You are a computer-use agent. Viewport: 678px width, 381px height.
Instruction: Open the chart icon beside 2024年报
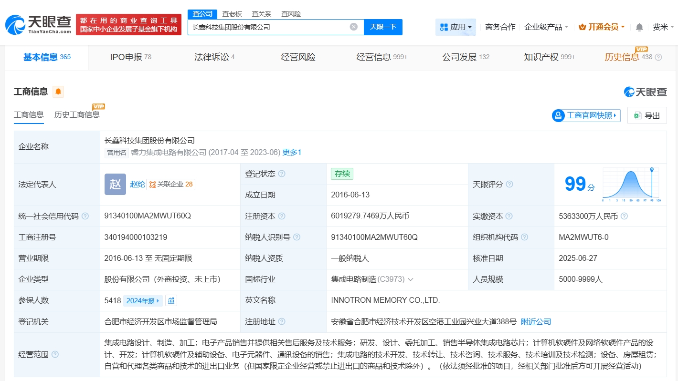point(171,300)
